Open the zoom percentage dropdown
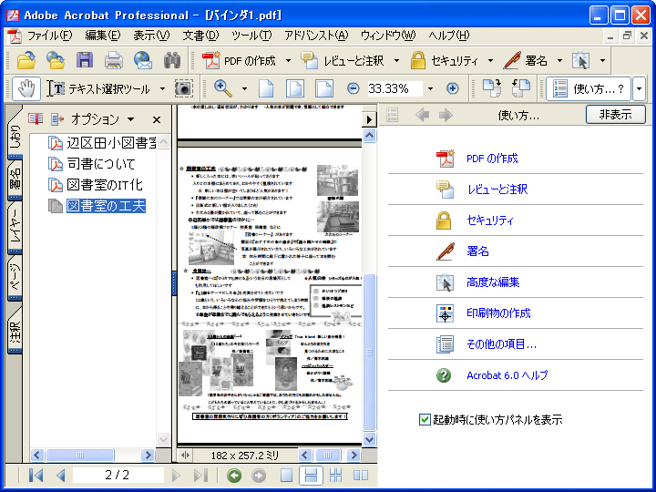This screenshot has width=656, height=492. (430, 89)
